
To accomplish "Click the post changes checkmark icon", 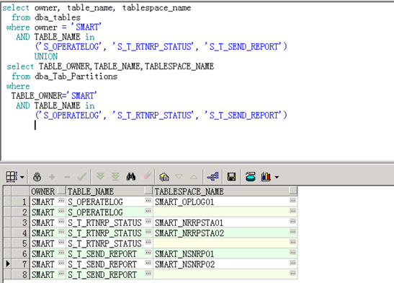I will (81, 177).
